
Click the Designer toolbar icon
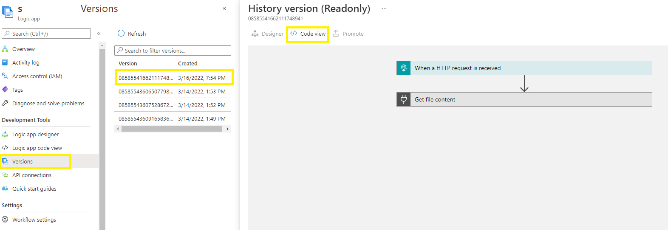[x=255, y=33]
